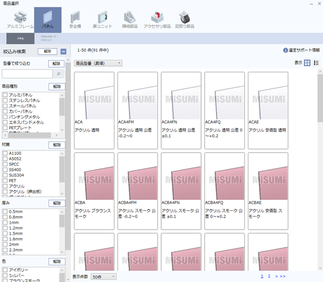This screenshot has width=323, height=282.
Task: Focus the part number search input field
Action: 27,73
